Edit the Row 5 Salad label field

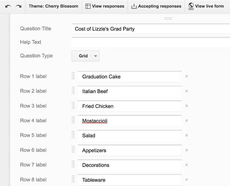[130, 135]
